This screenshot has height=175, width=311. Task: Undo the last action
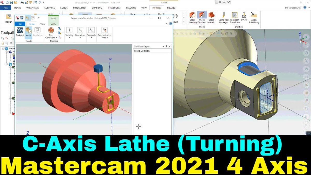pyautogui.click(x=36, y=2)
